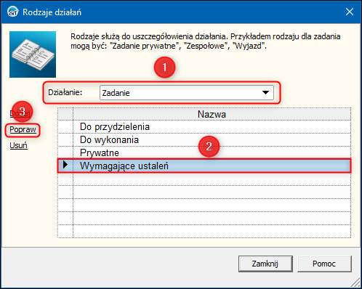Screen dimensions: 362x289
Task: Click the first empty row below Wymagające ustaleń
Action: click(204, 179)
